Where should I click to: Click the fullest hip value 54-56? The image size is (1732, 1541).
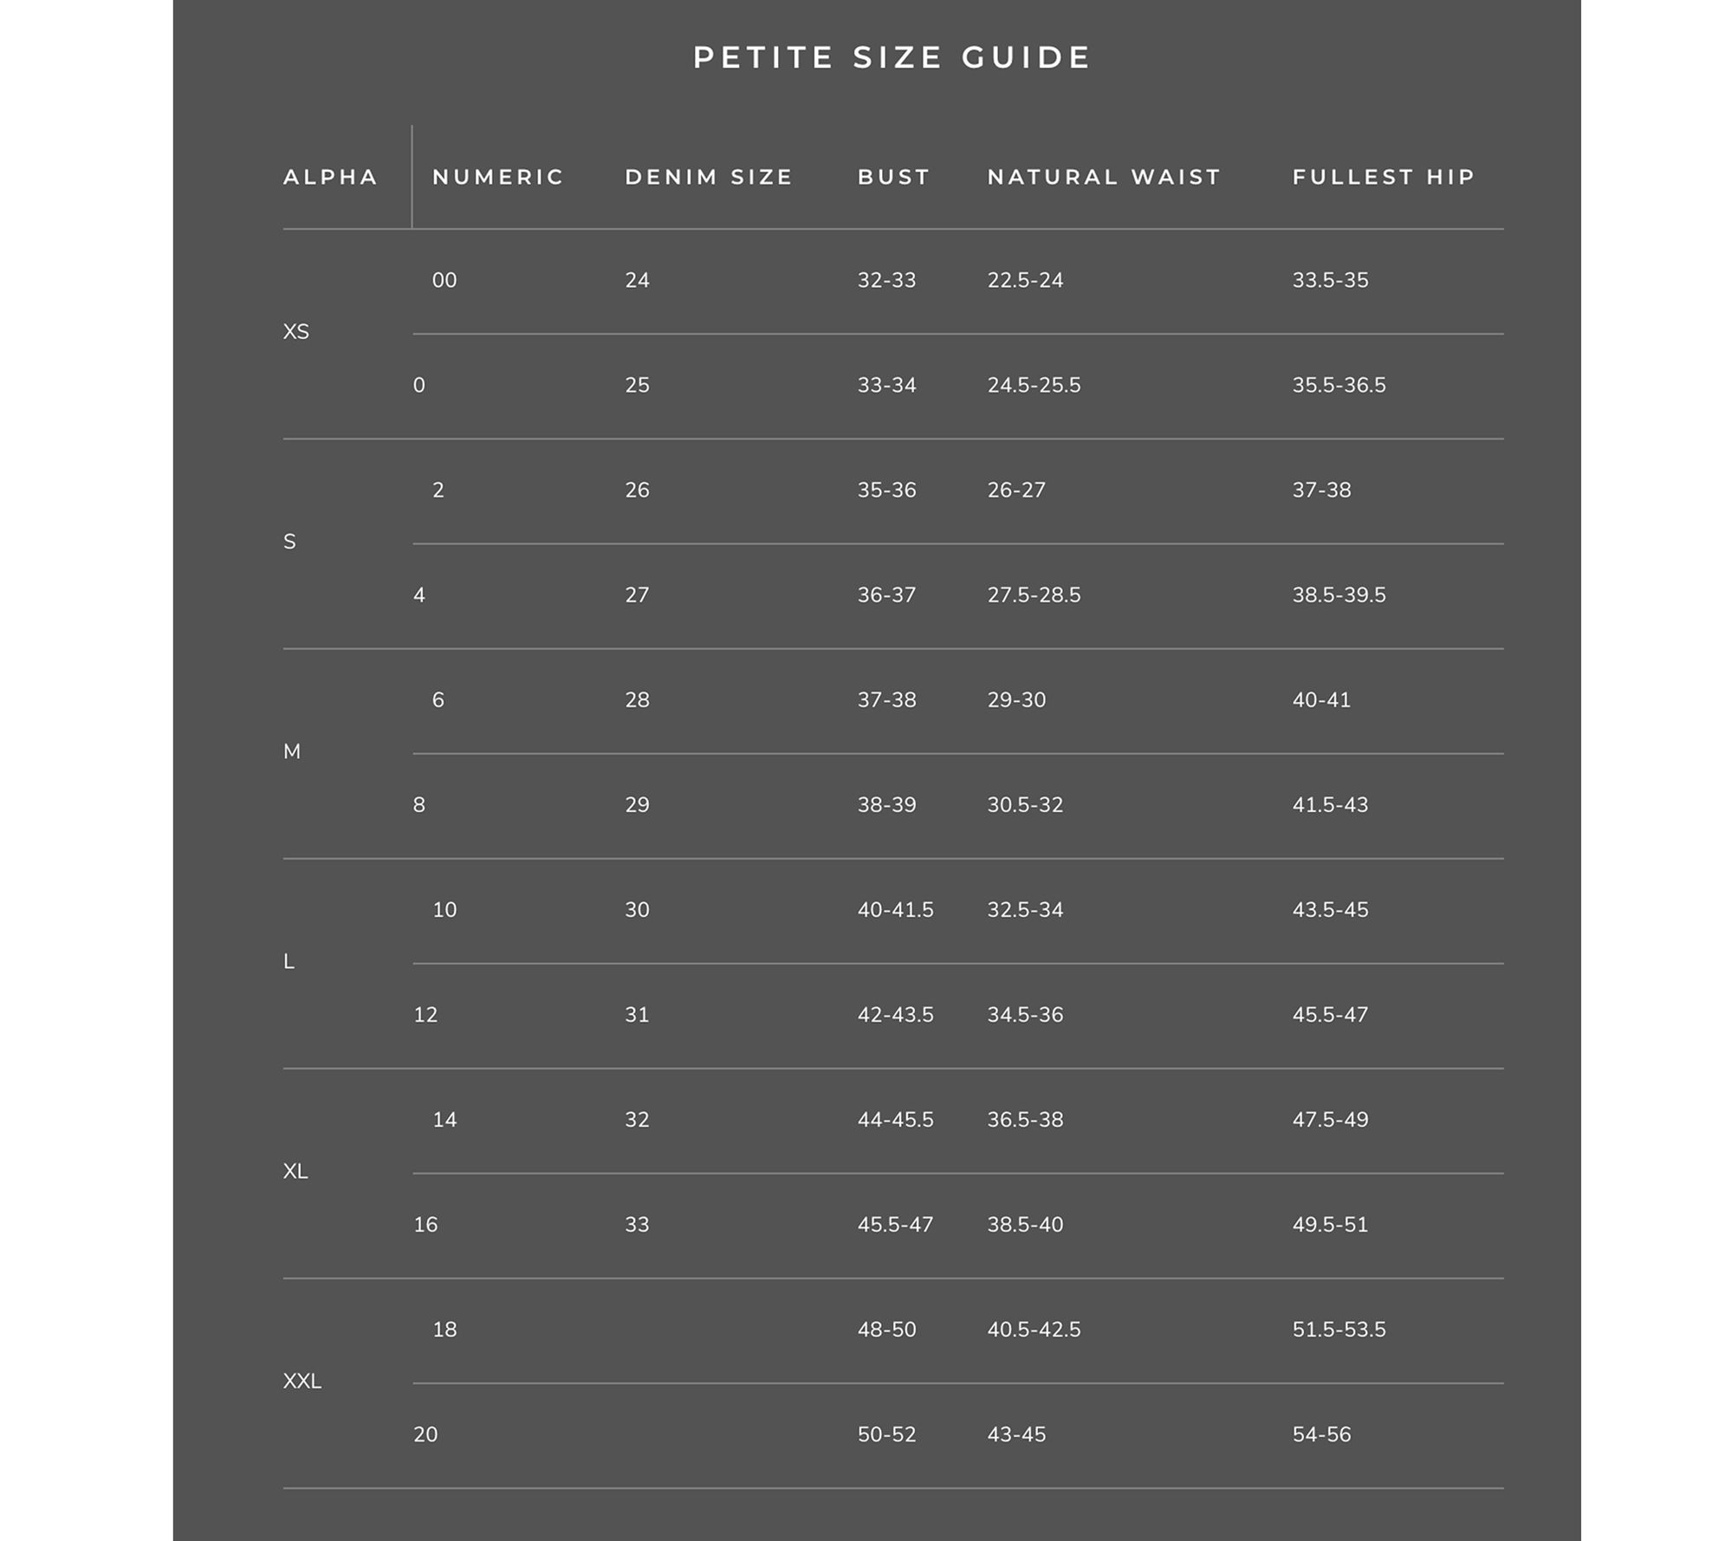click(x=1321, y=1434)
